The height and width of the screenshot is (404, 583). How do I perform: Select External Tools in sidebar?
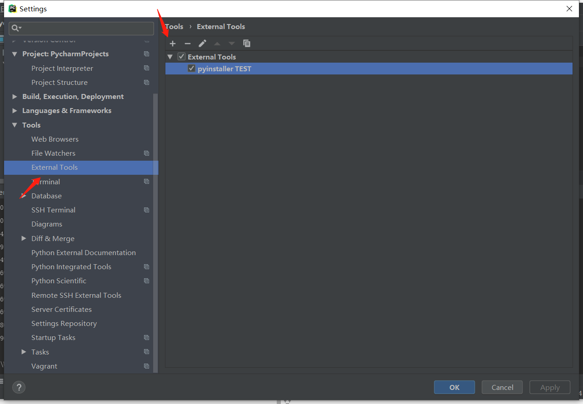point(81,168)
